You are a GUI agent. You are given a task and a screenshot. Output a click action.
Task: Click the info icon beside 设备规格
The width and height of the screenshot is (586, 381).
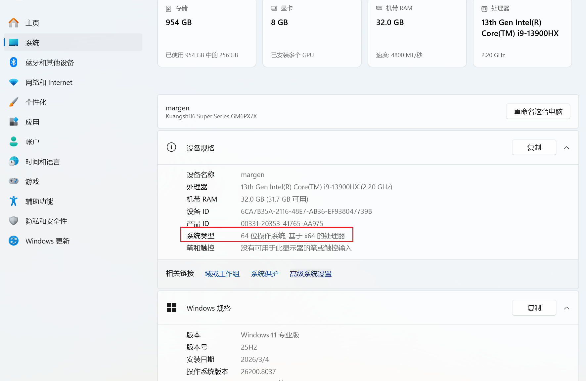[x=171, y=147]
